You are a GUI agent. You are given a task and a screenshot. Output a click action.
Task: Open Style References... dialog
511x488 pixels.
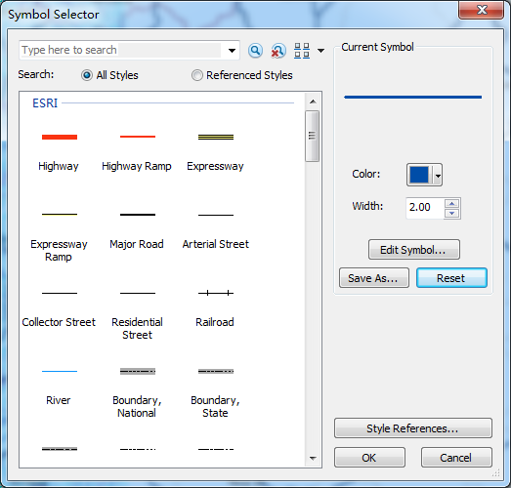tap(413, 428)
